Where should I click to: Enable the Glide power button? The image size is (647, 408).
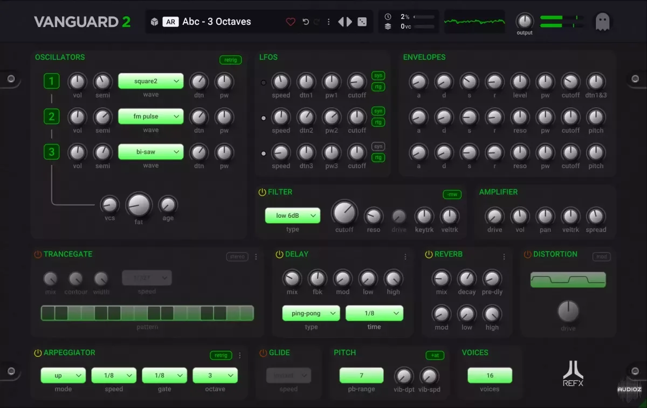click(x=263, y=353)
